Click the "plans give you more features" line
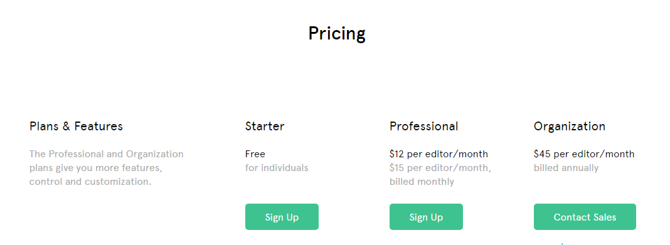670x245 pixels. 95,168
